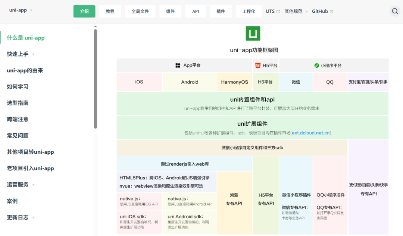The height and width of the screenshot is (236, 403).
Task: Click the green uni-app logo image
Action: click(x=253, y=34)
